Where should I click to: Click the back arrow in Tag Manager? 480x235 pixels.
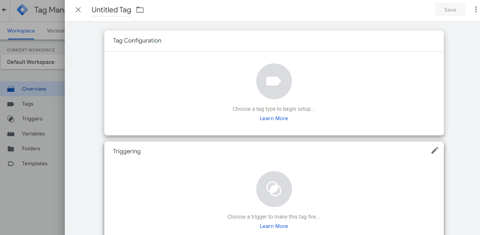pyautogui.click(x=4, y=10)
